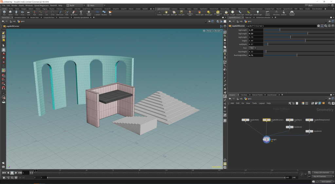The width and height of the screenshot is (335, 184).
Task: Toggle display flag on merge1 node
Action: 270,140
